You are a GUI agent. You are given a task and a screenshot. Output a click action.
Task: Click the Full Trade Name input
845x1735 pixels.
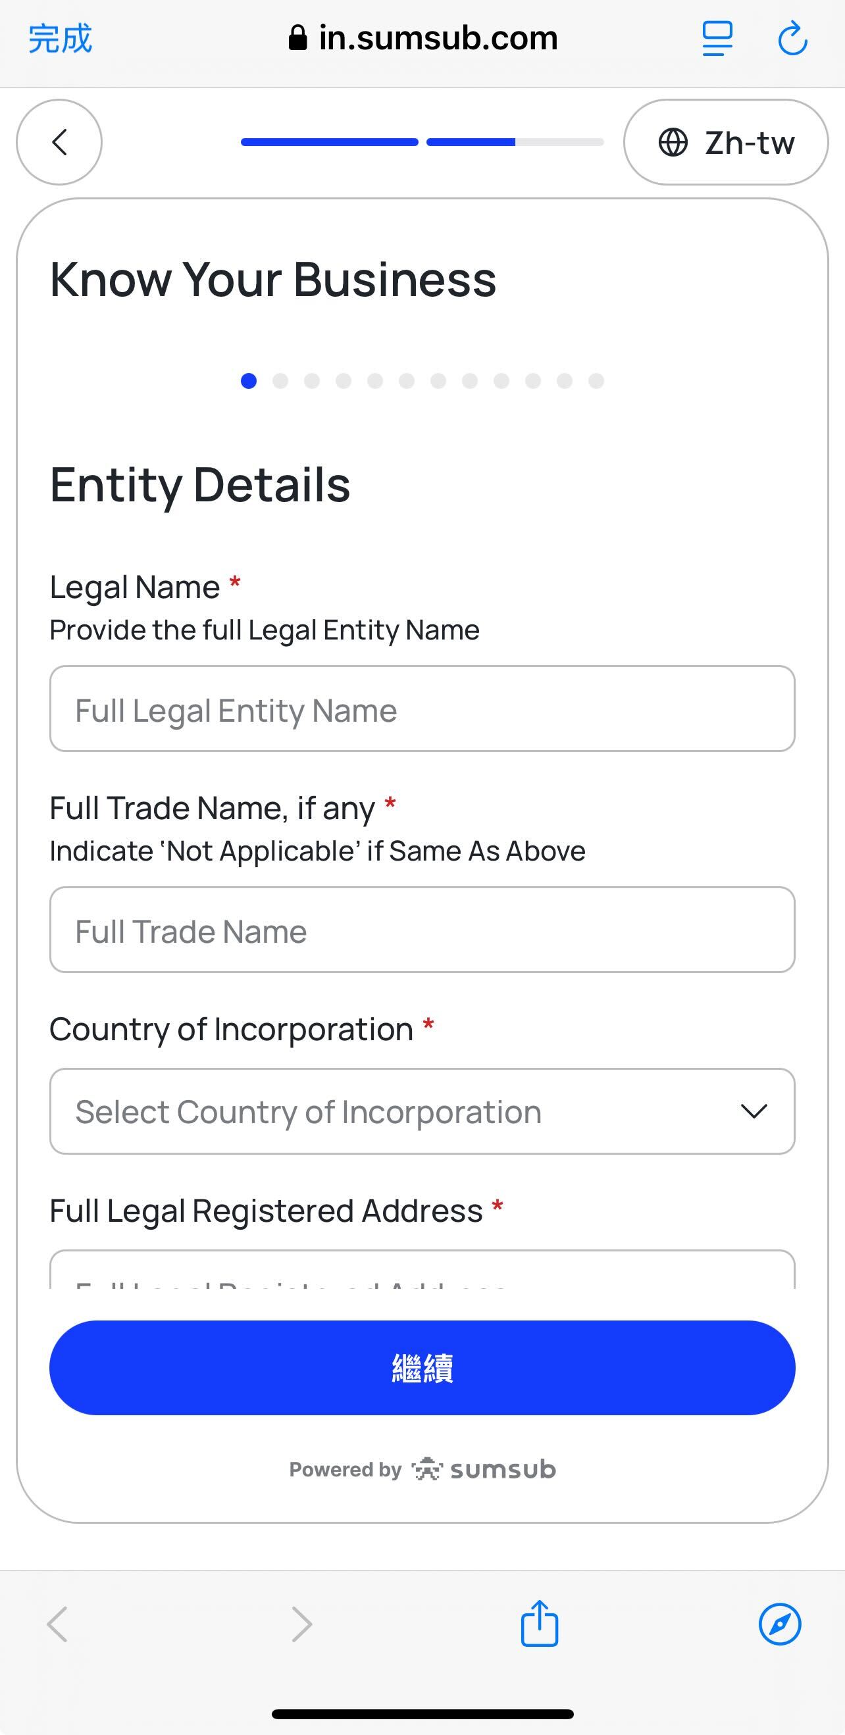[422, 930]
